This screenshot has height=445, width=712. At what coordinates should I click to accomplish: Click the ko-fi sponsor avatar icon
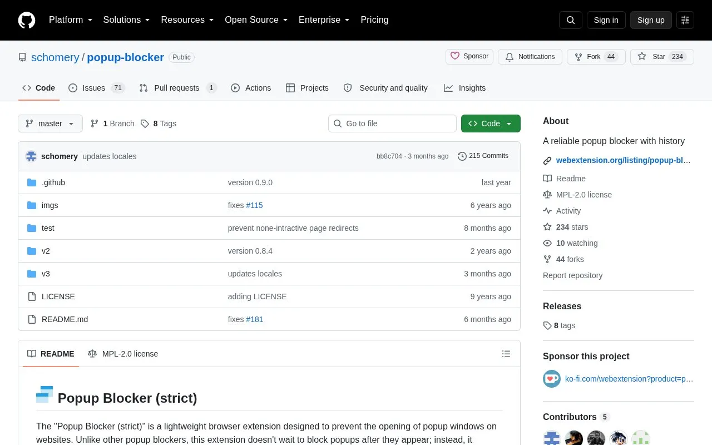tap(552, 379)
